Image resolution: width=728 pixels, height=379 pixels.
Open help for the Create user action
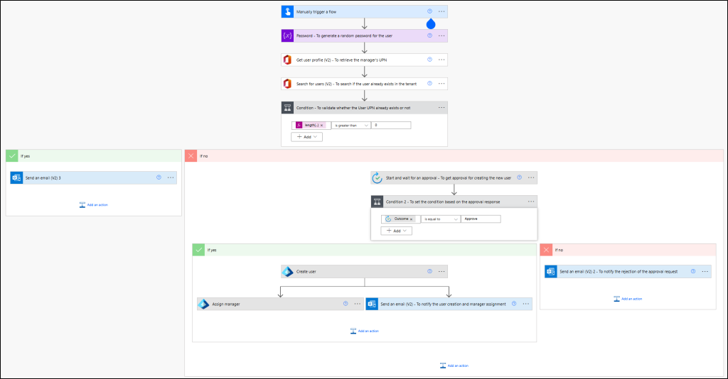429,271
